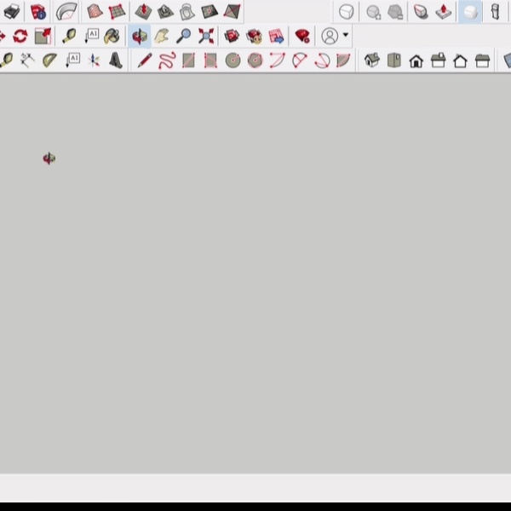The width and height of the screenshot is (511, 511).
Task: Select the Arc tool
Action: (x=277, y=60)
